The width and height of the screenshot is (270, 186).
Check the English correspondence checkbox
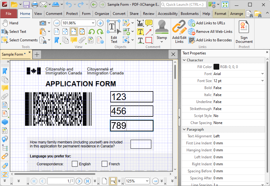coord(74,164)
